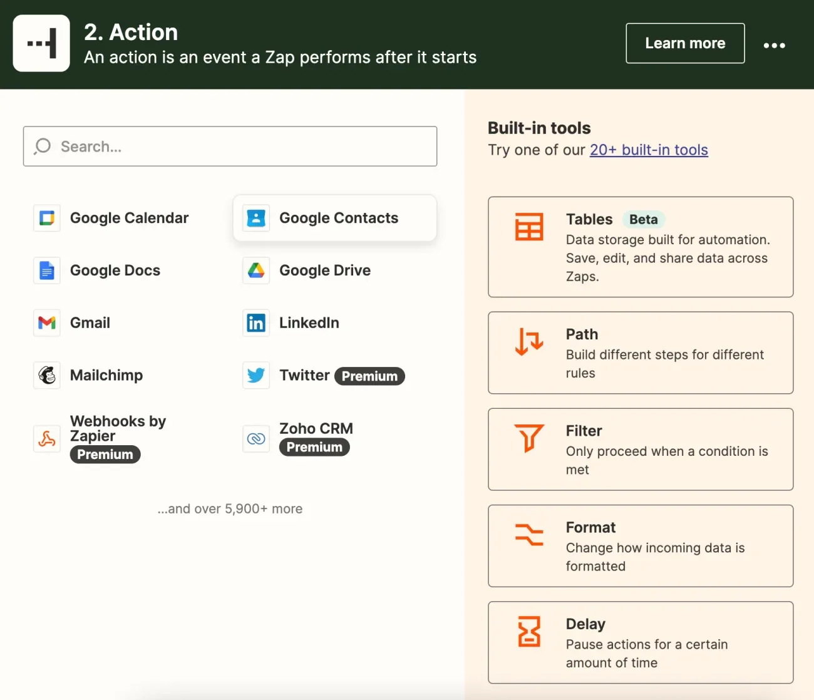Choose the Twitter bird icon
The width and height of the screenshot is (814, 700).
256,376
